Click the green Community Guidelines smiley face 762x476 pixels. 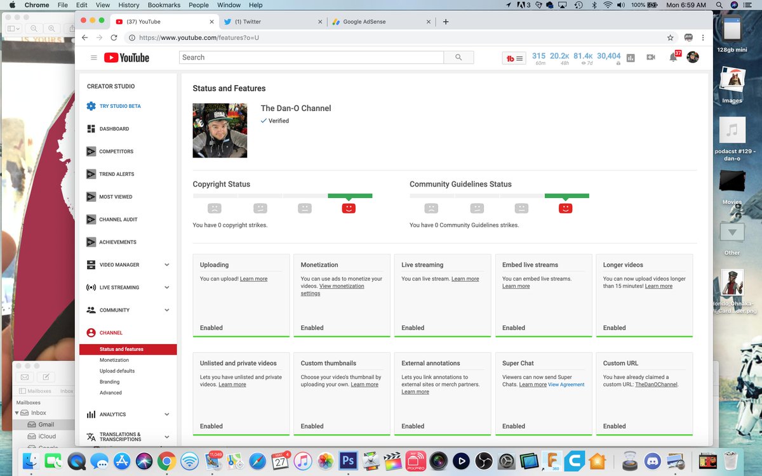coord(565,208)
